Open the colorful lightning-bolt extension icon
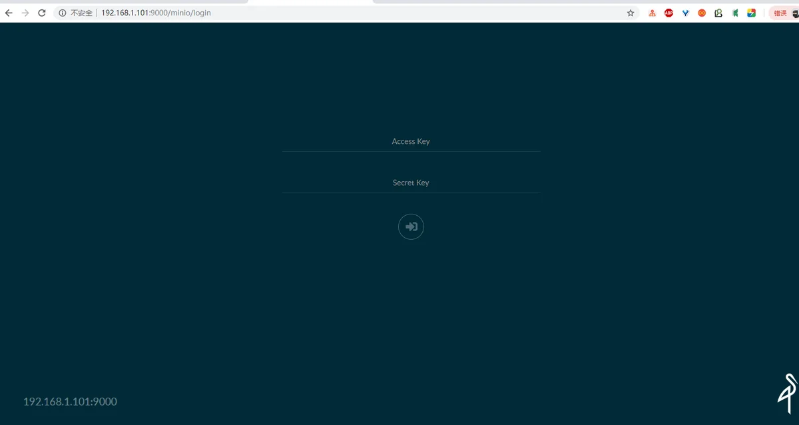The image size is (799, 425). click(x=751, y=13)
